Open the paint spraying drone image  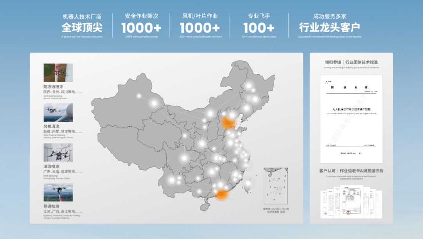58,153
